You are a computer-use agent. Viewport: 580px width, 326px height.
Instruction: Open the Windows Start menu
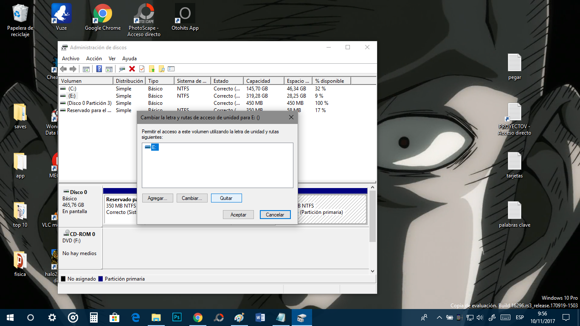coord(10,318)
